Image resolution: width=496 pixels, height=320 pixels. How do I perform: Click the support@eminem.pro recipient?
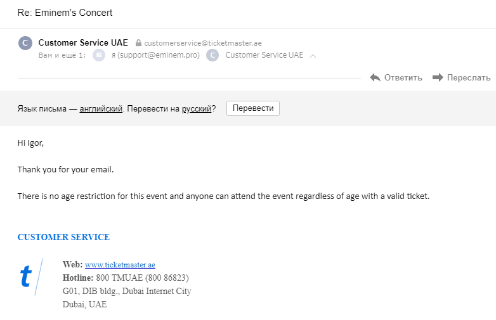click(x=155, y=55)
